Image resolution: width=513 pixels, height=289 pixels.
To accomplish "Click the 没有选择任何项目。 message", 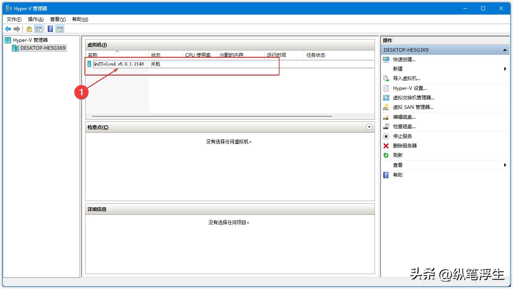I will (x=229, y=223).
